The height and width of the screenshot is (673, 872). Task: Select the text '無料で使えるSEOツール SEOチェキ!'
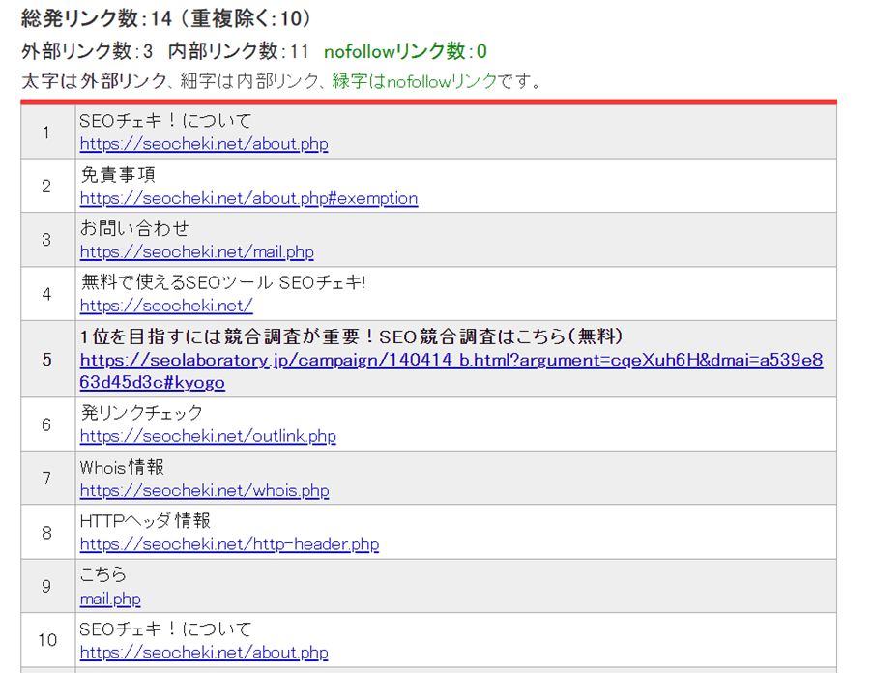(x=223, y=282)
